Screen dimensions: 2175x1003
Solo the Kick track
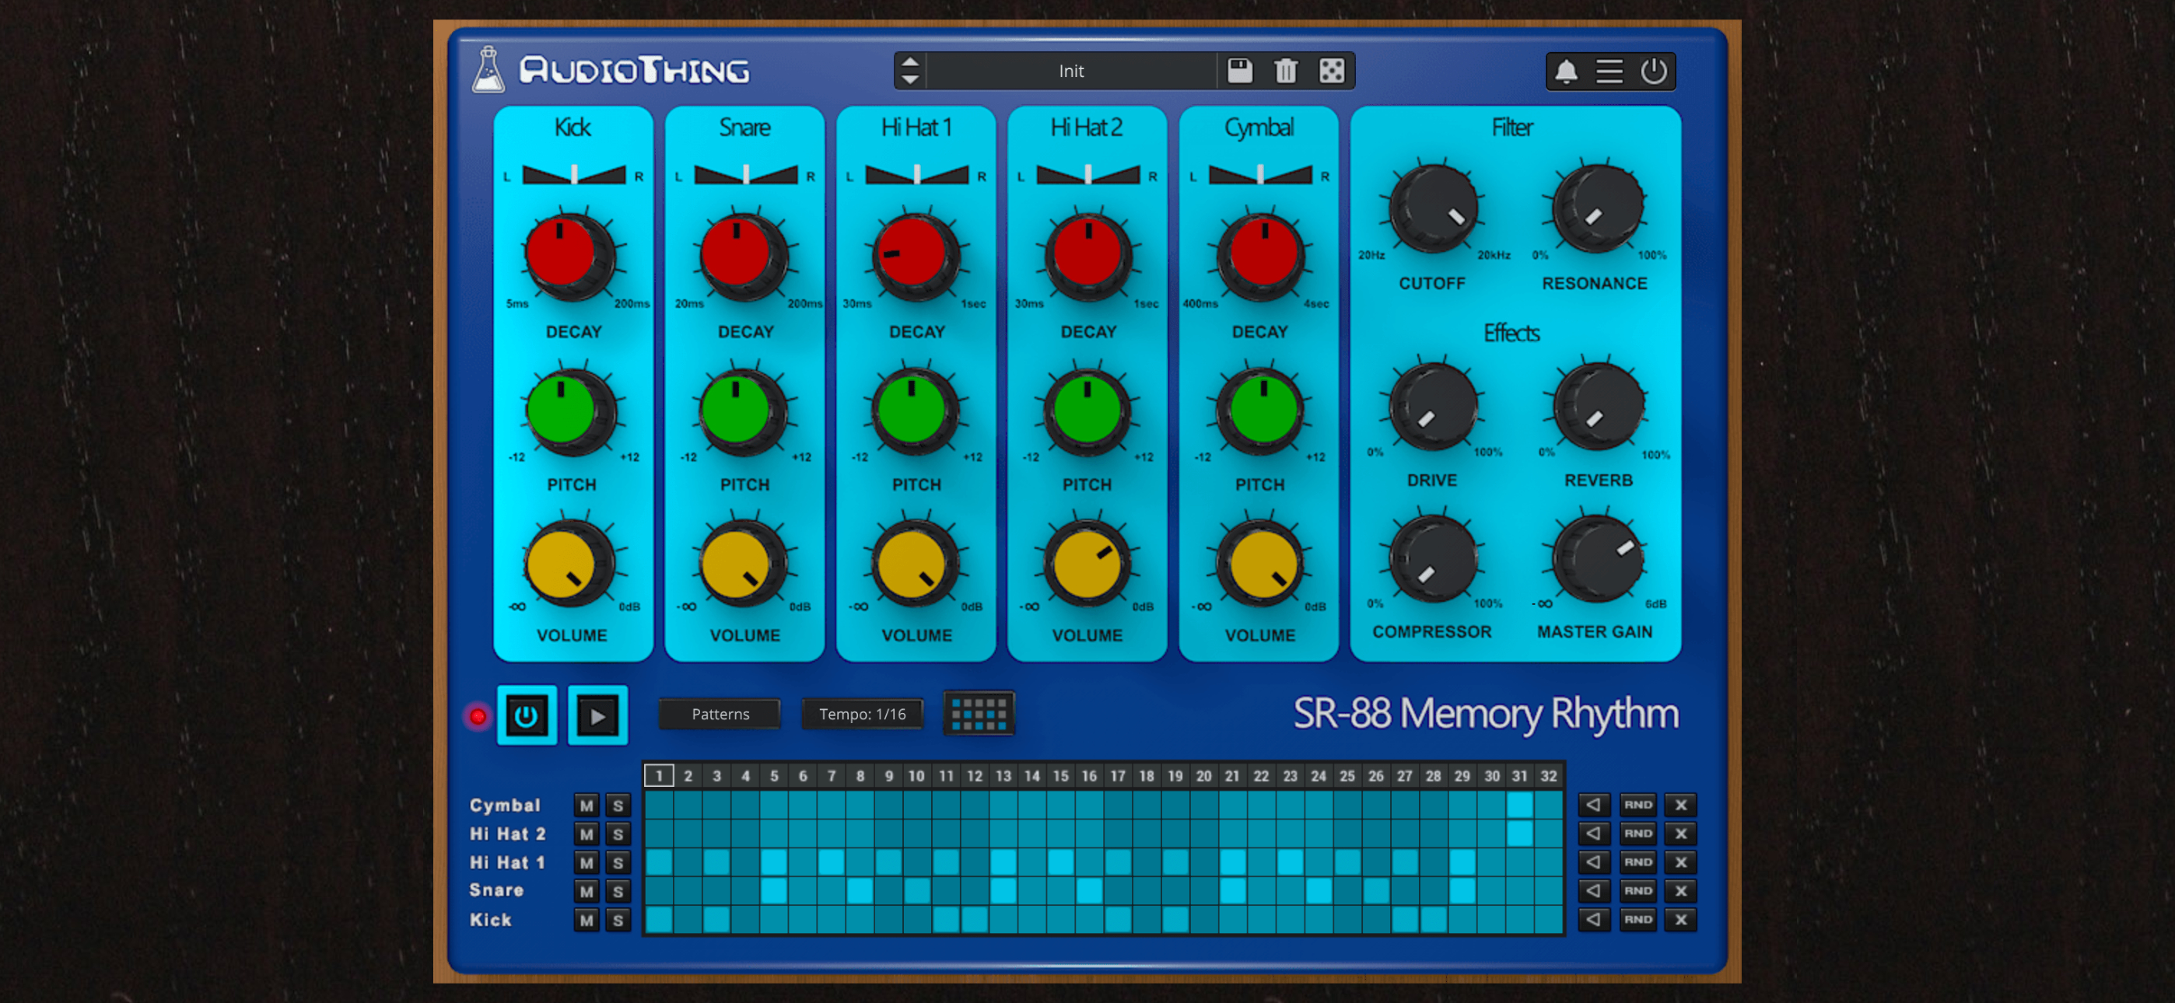[618, 919]
